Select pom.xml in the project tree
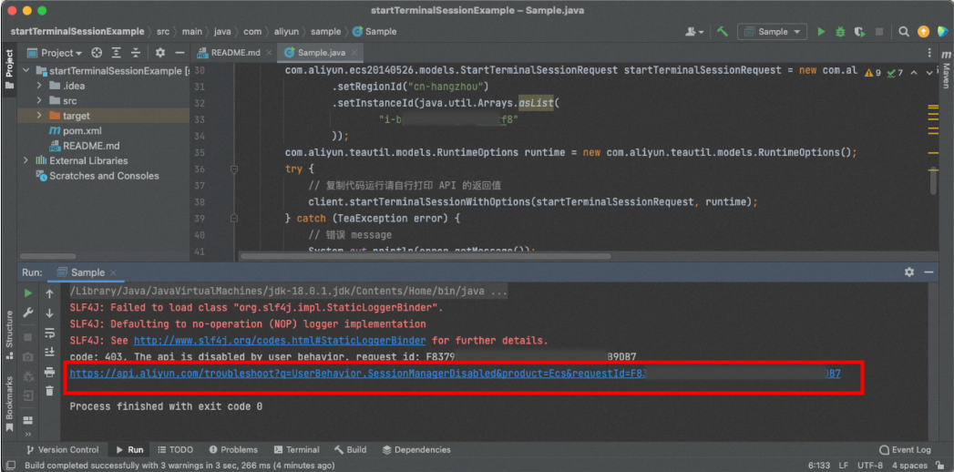Screen dimensions: 954x472 81,130
